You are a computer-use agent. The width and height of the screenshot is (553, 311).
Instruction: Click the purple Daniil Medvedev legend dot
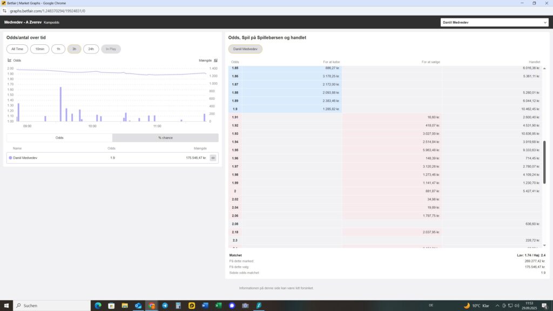(x=11, y=158)
